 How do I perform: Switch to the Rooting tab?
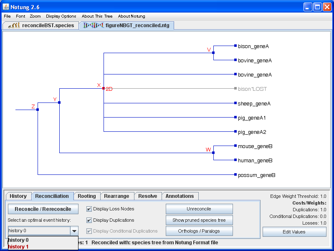[87, 196]
